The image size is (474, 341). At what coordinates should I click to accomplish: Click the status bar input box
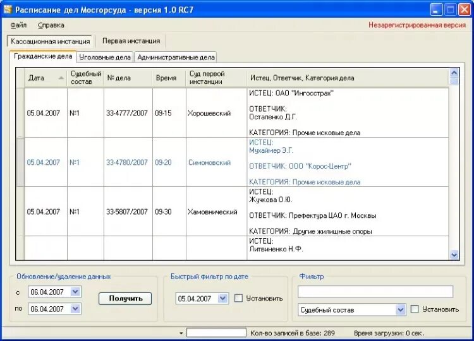coord(216,333)
